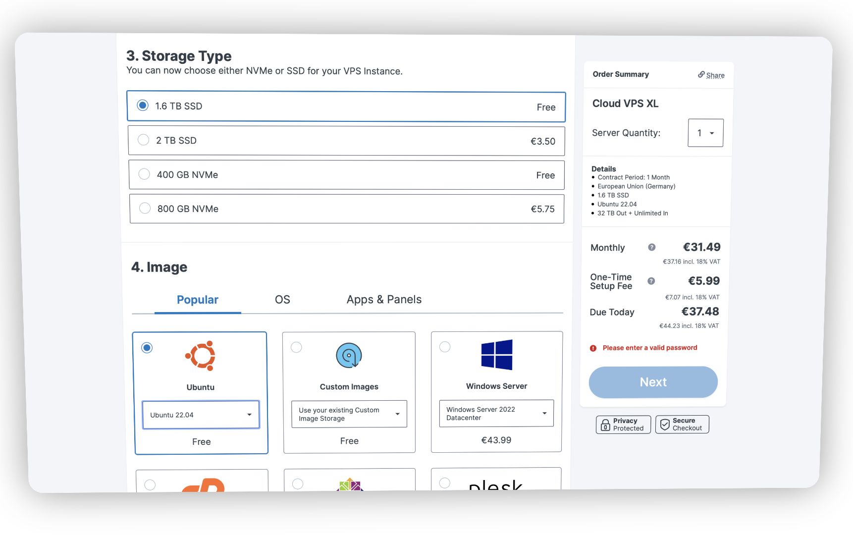Switch to the Popular image tab
This screenshot has width=853, height=535.
(x=198, y=300)
